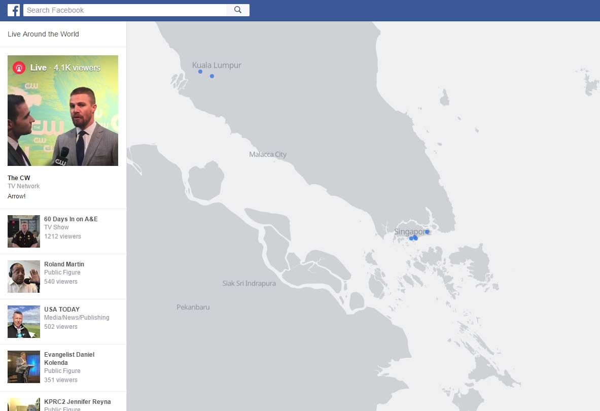600x411 pixels.
Task: Click the 'Arrow!' video title
Action: pyautogui.click(x=16, y=196)
